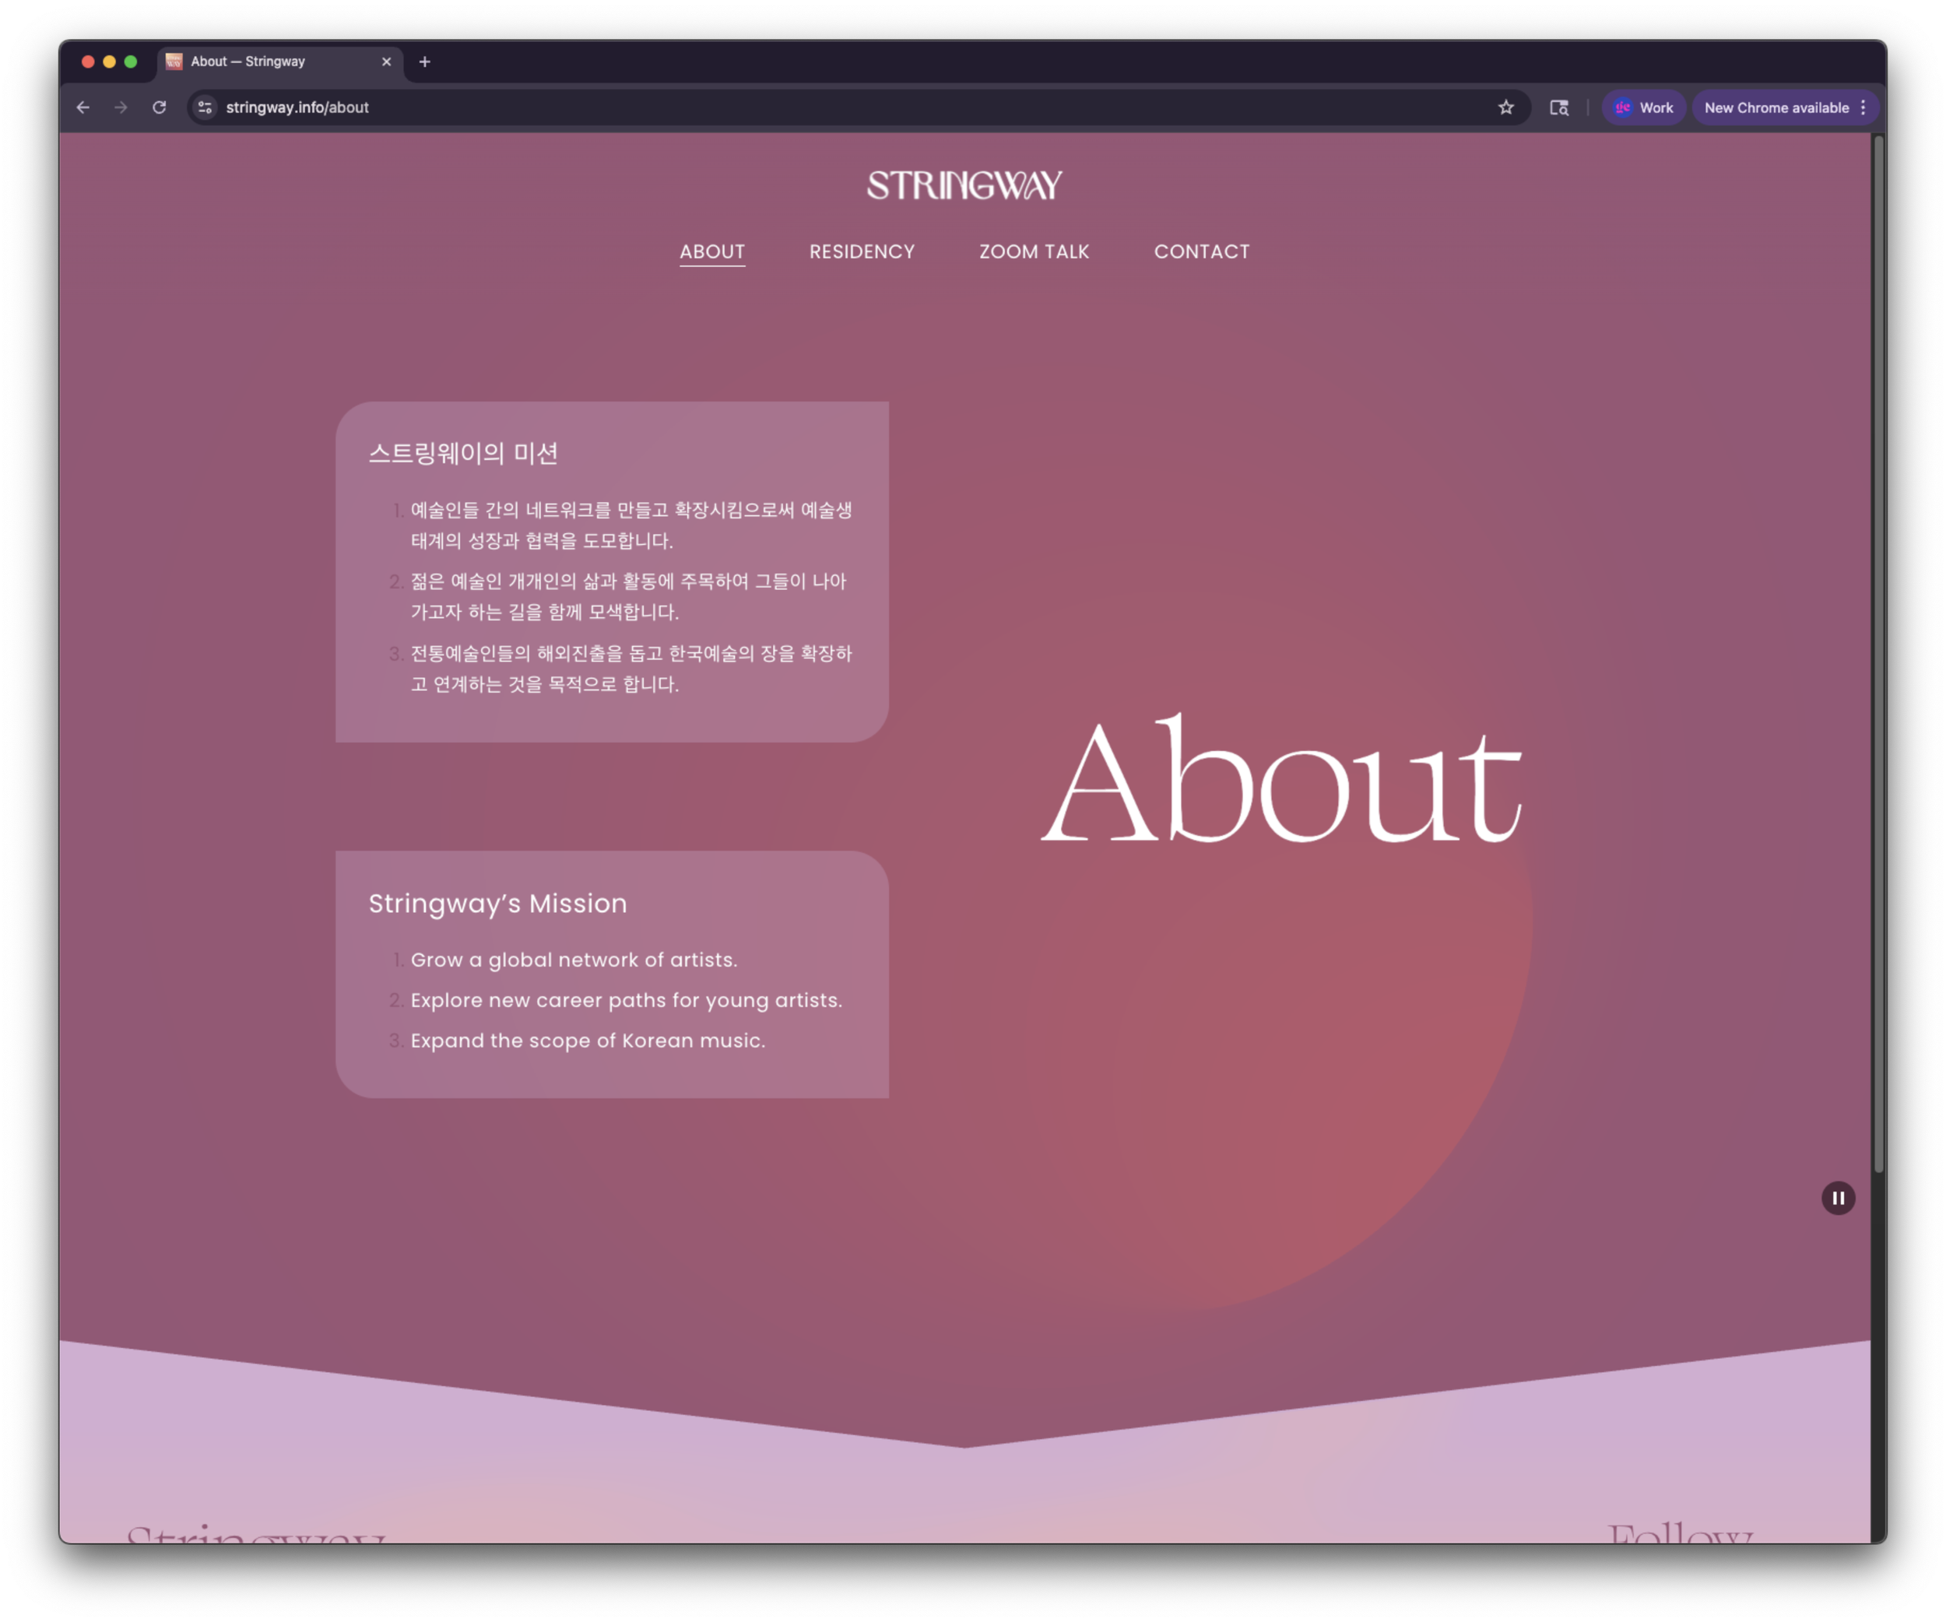This screenshot has width=1946, height=1622.
Task: Open the Chrome three-dot menu
Action: click(x=1863, y=107)
